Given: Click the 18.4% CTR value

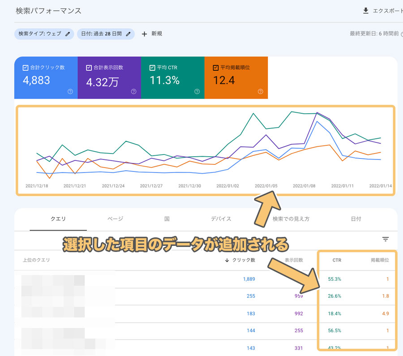Looking at the screenshot, I should 334,313.
